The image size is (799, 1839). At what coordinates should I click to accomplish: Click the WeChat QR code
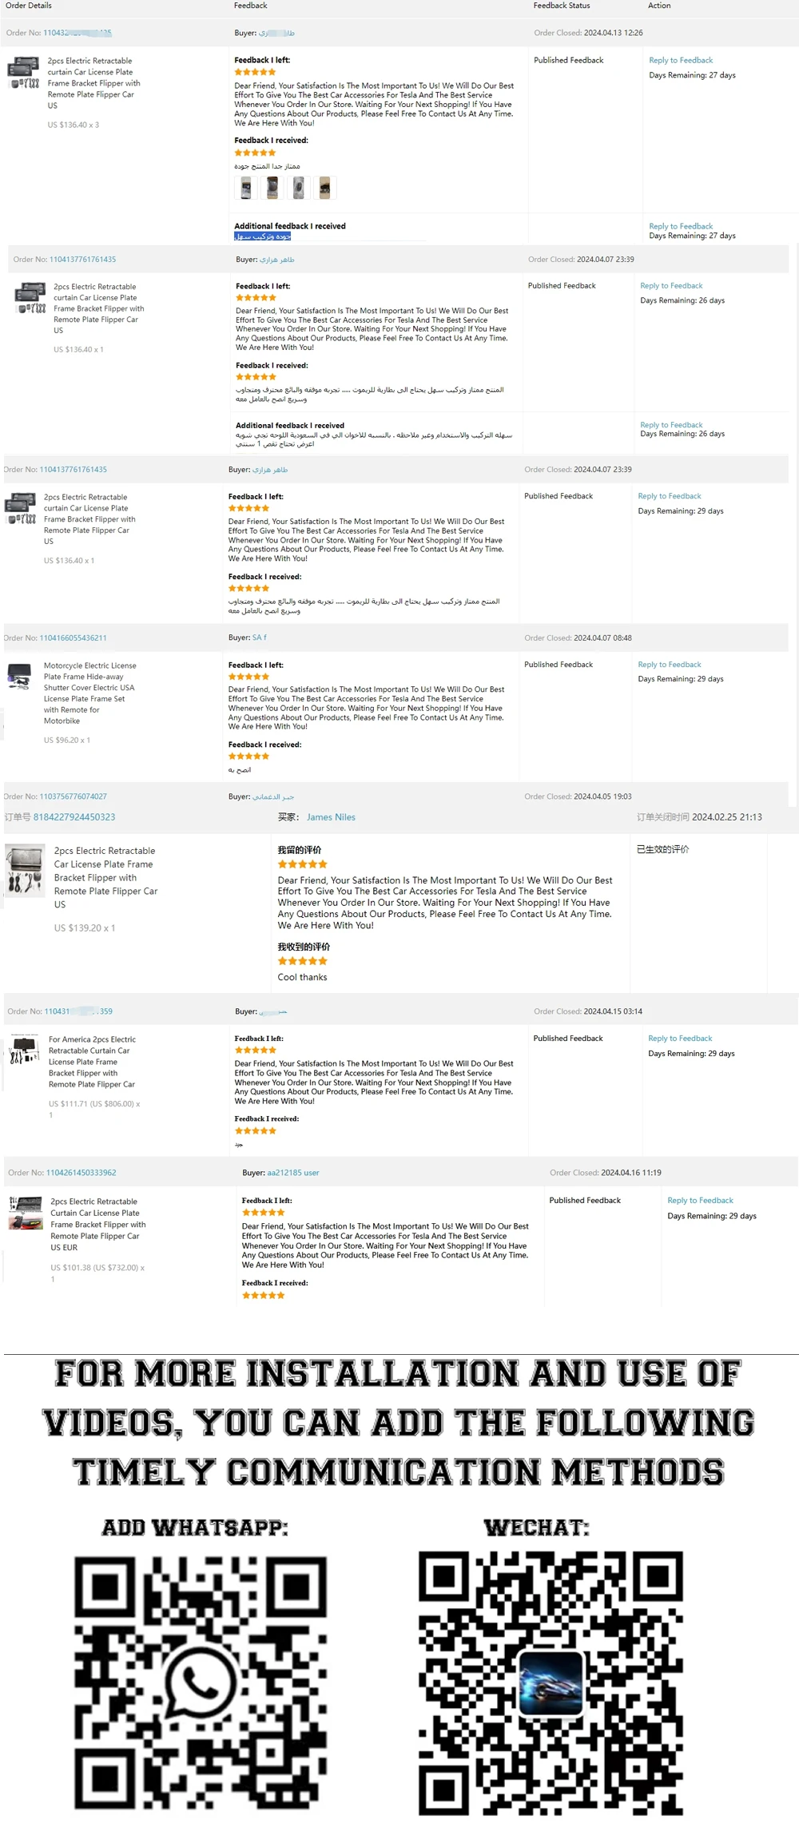551,1684
